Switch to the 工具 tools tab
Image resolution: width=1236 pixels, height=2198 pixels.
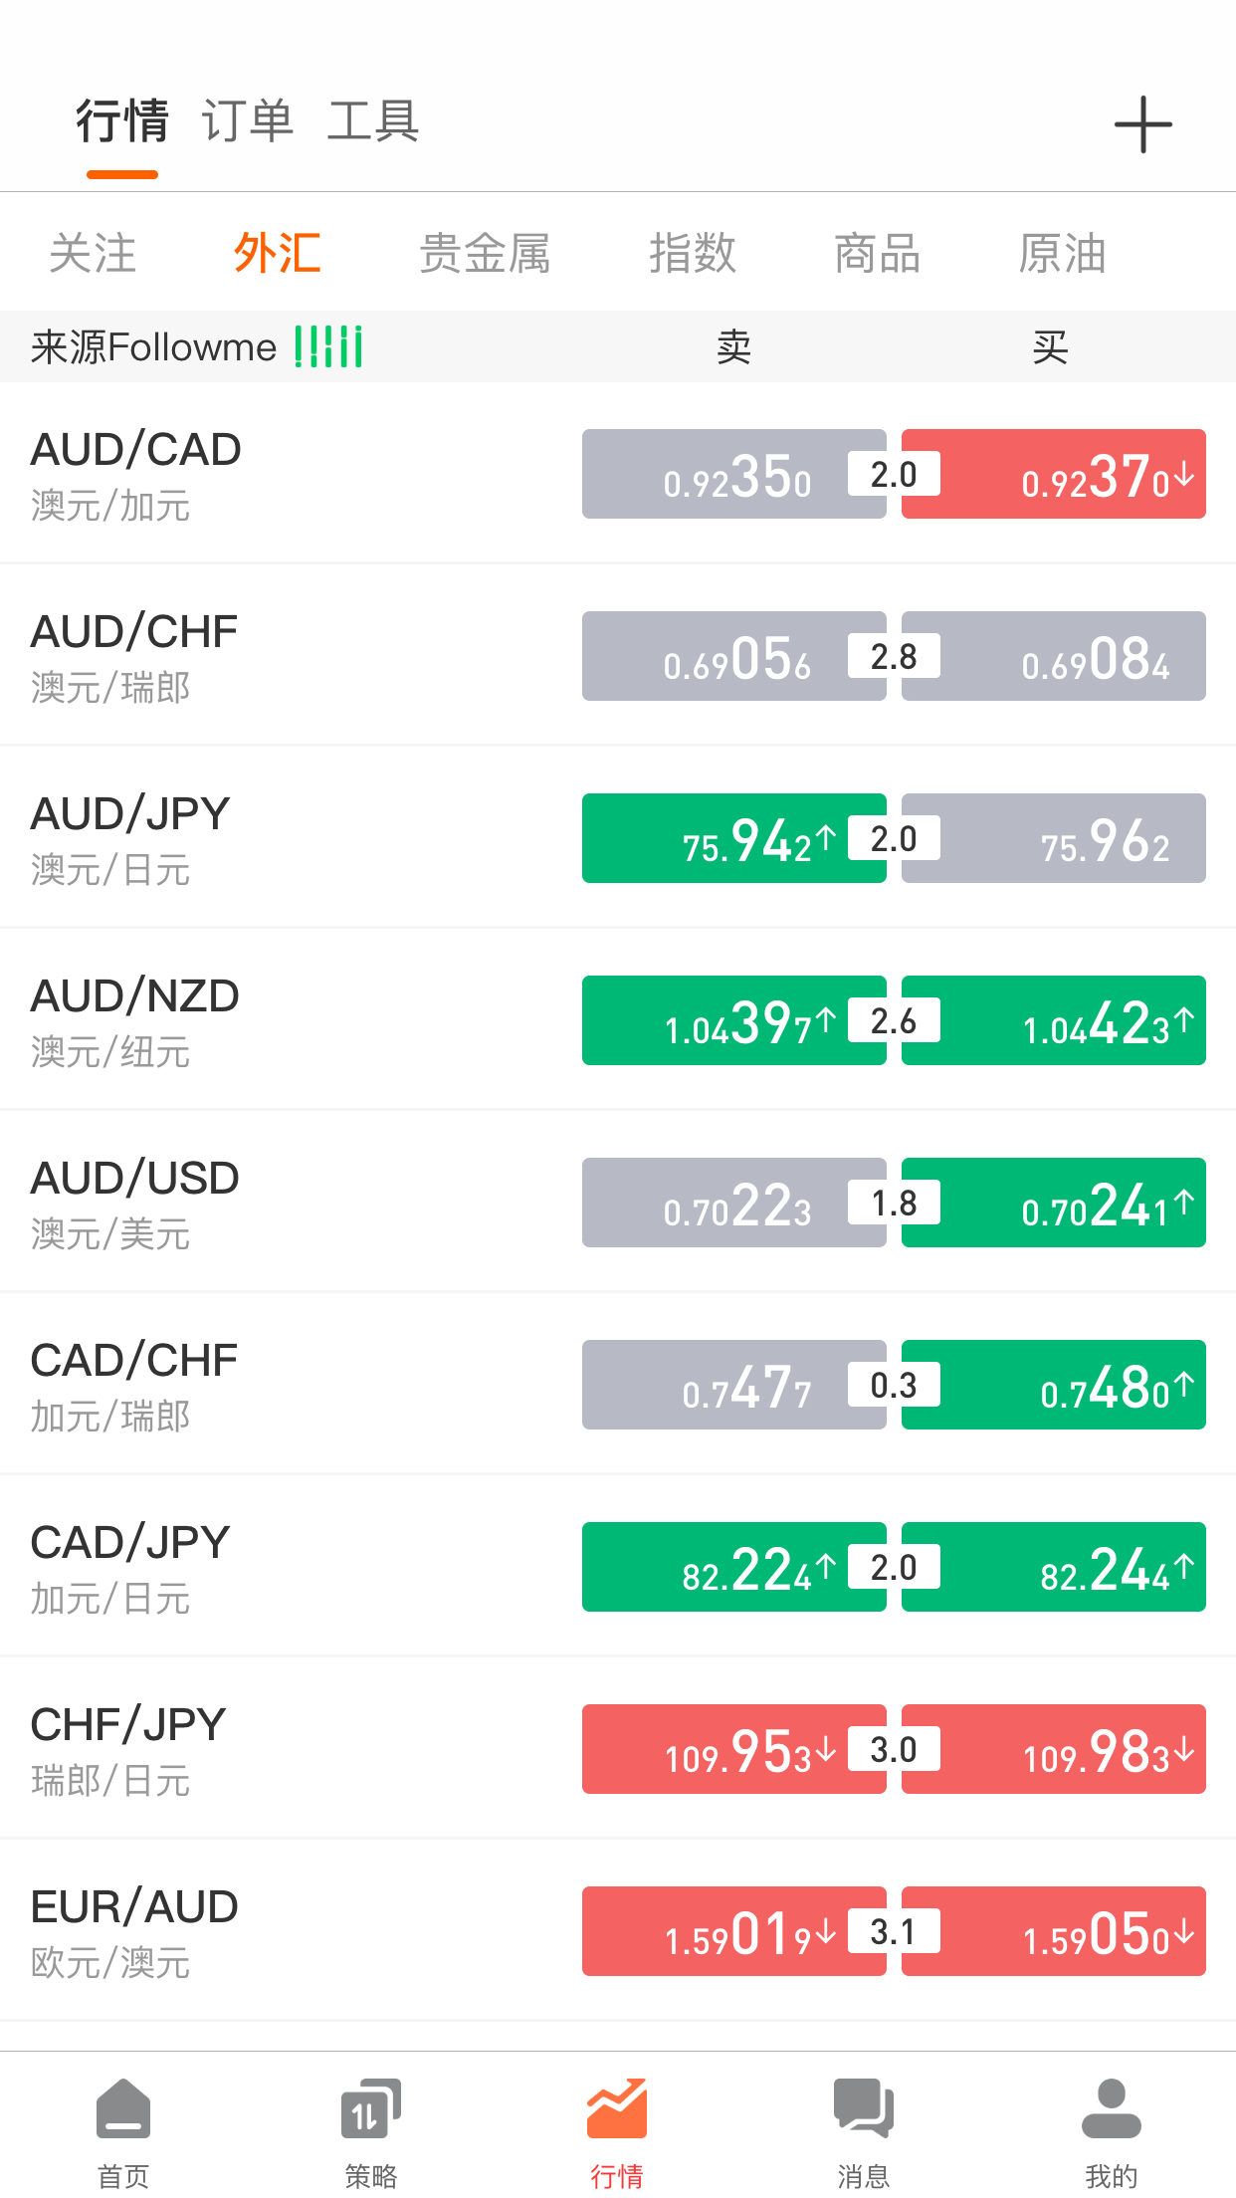coord(373,121)
